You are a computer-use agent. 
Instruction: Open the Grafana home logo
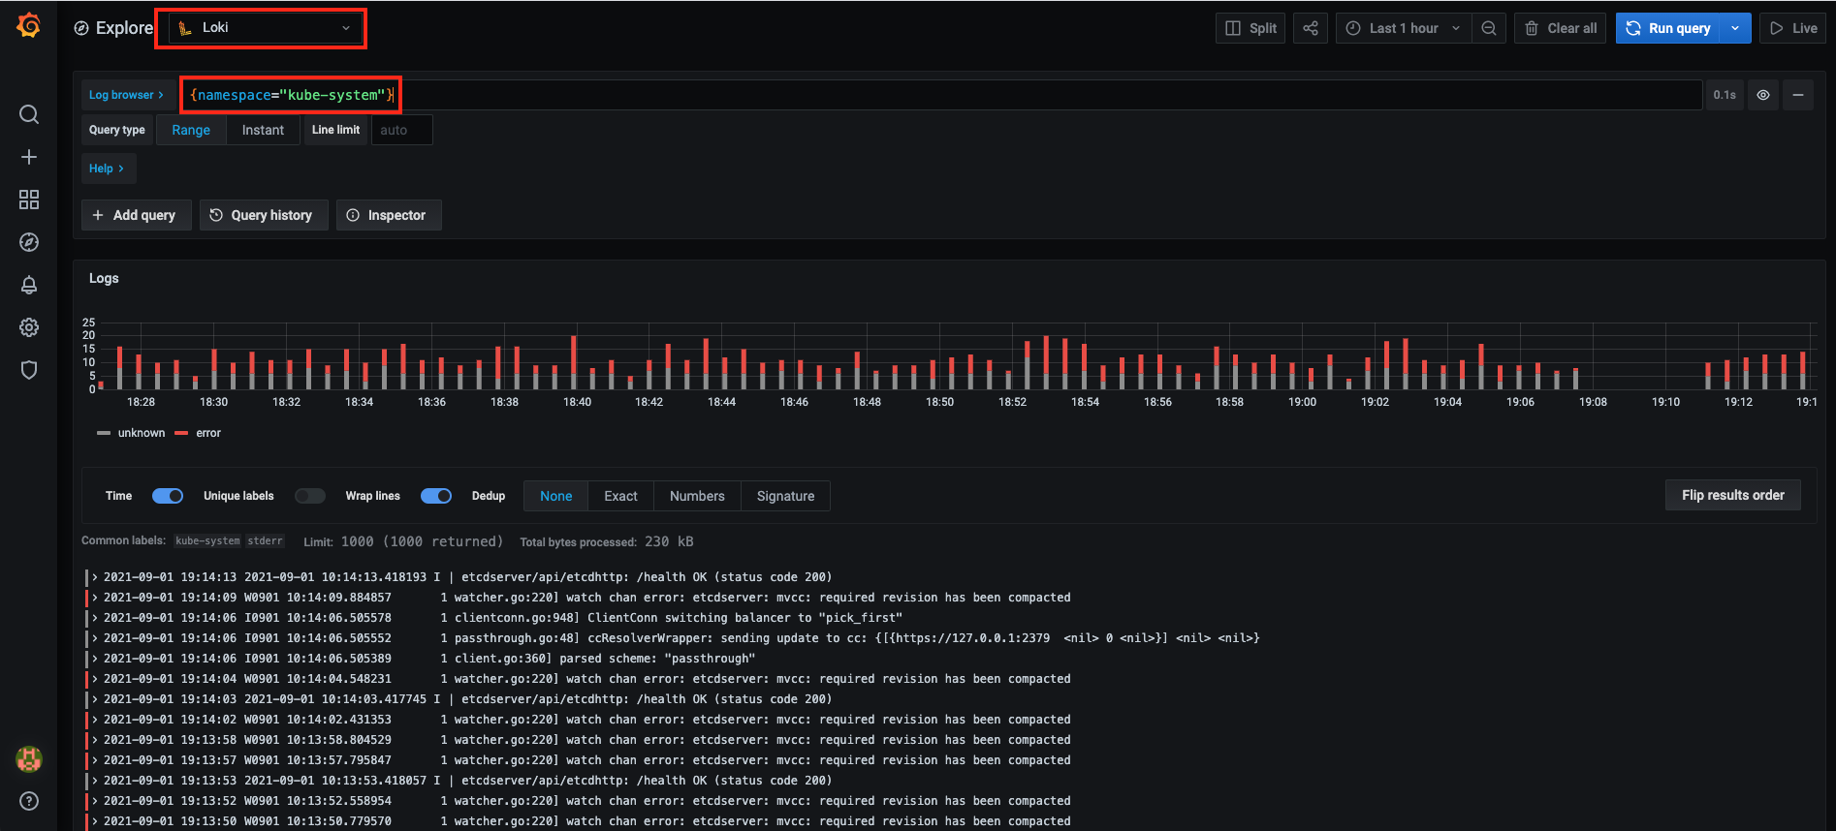(x=29, y=26)
